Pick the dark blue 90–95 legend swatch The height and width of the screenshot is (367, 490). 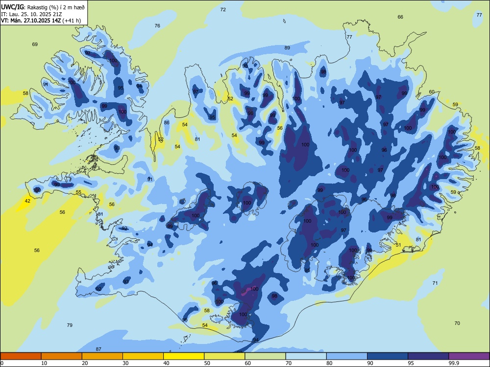point(388,356)
